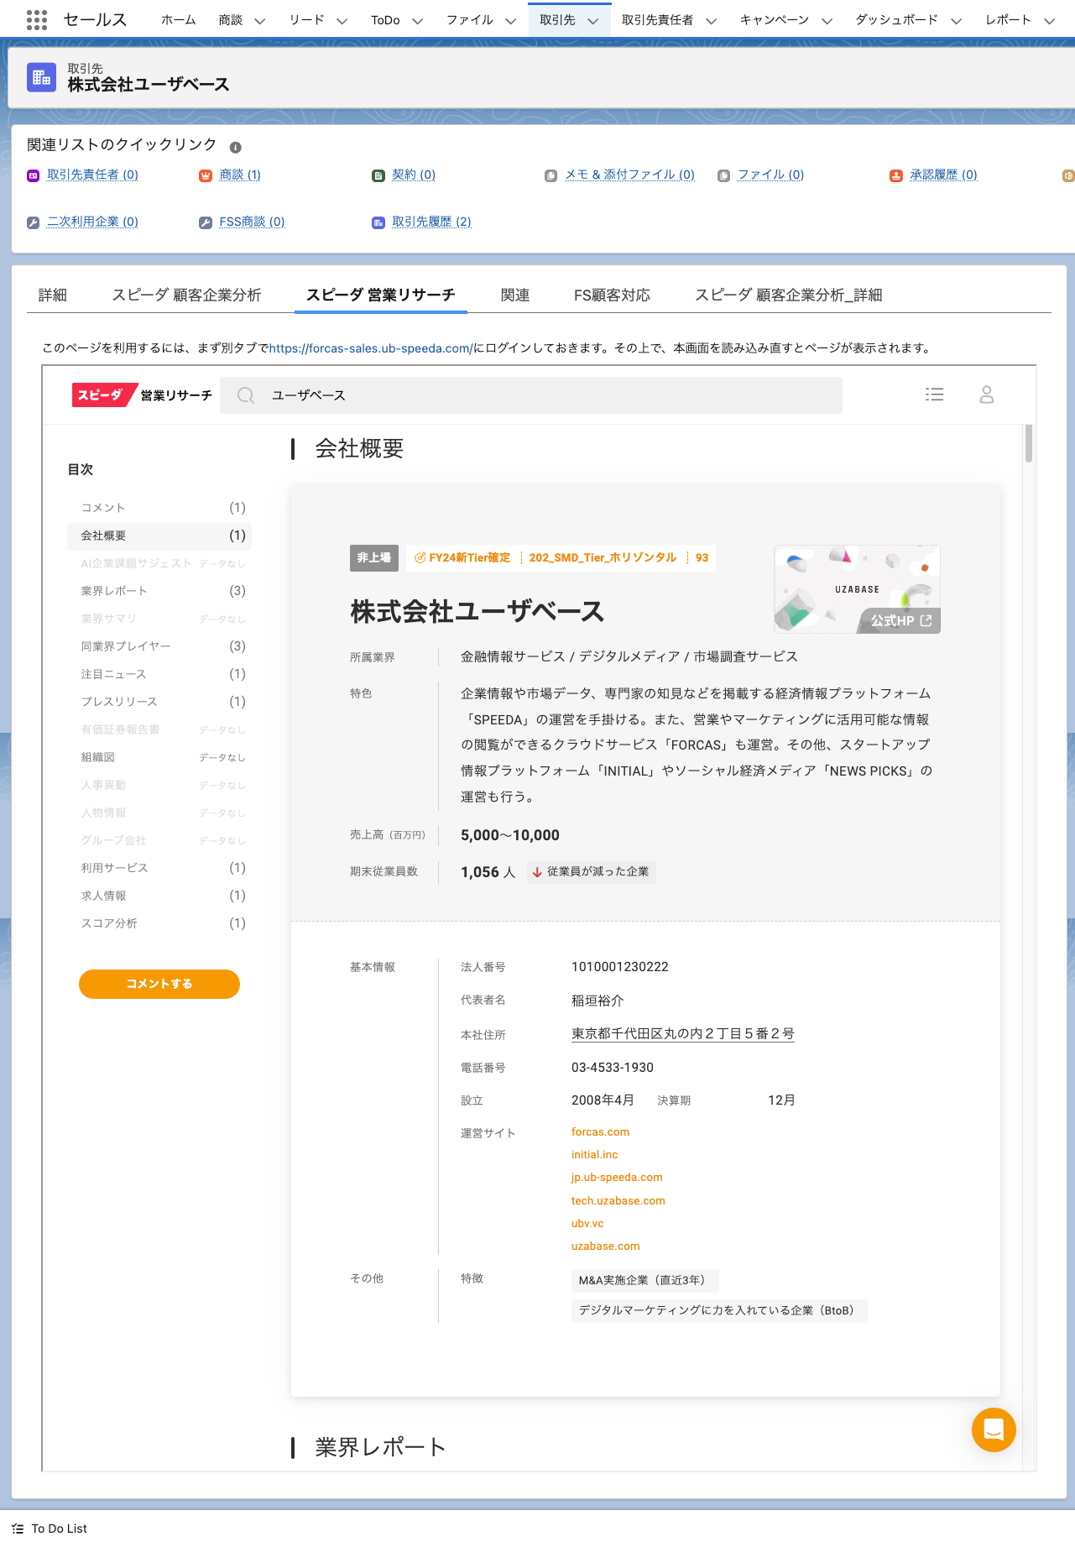Expand the 取引先責任者 nav dropdown chevron
Screen dimensions: 1075x1547
click(x=711, y=21)
